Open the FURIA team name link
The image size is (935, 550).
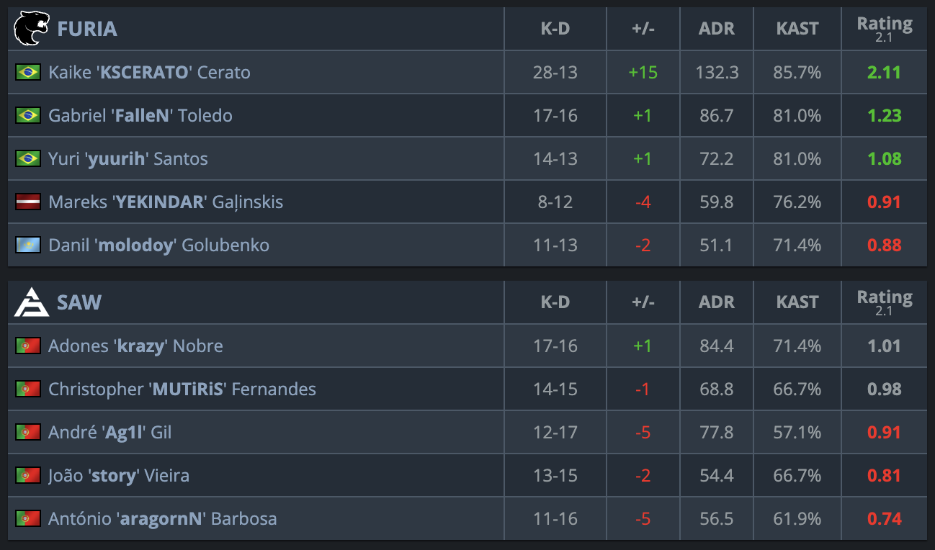pyautogui.click(x=86, y=29)
